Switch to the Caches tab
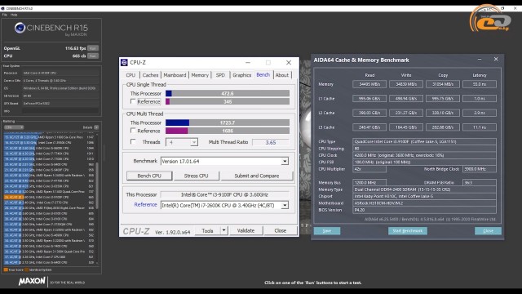The height and width of the screenshot is (294, 522). [x=150, y=75]
